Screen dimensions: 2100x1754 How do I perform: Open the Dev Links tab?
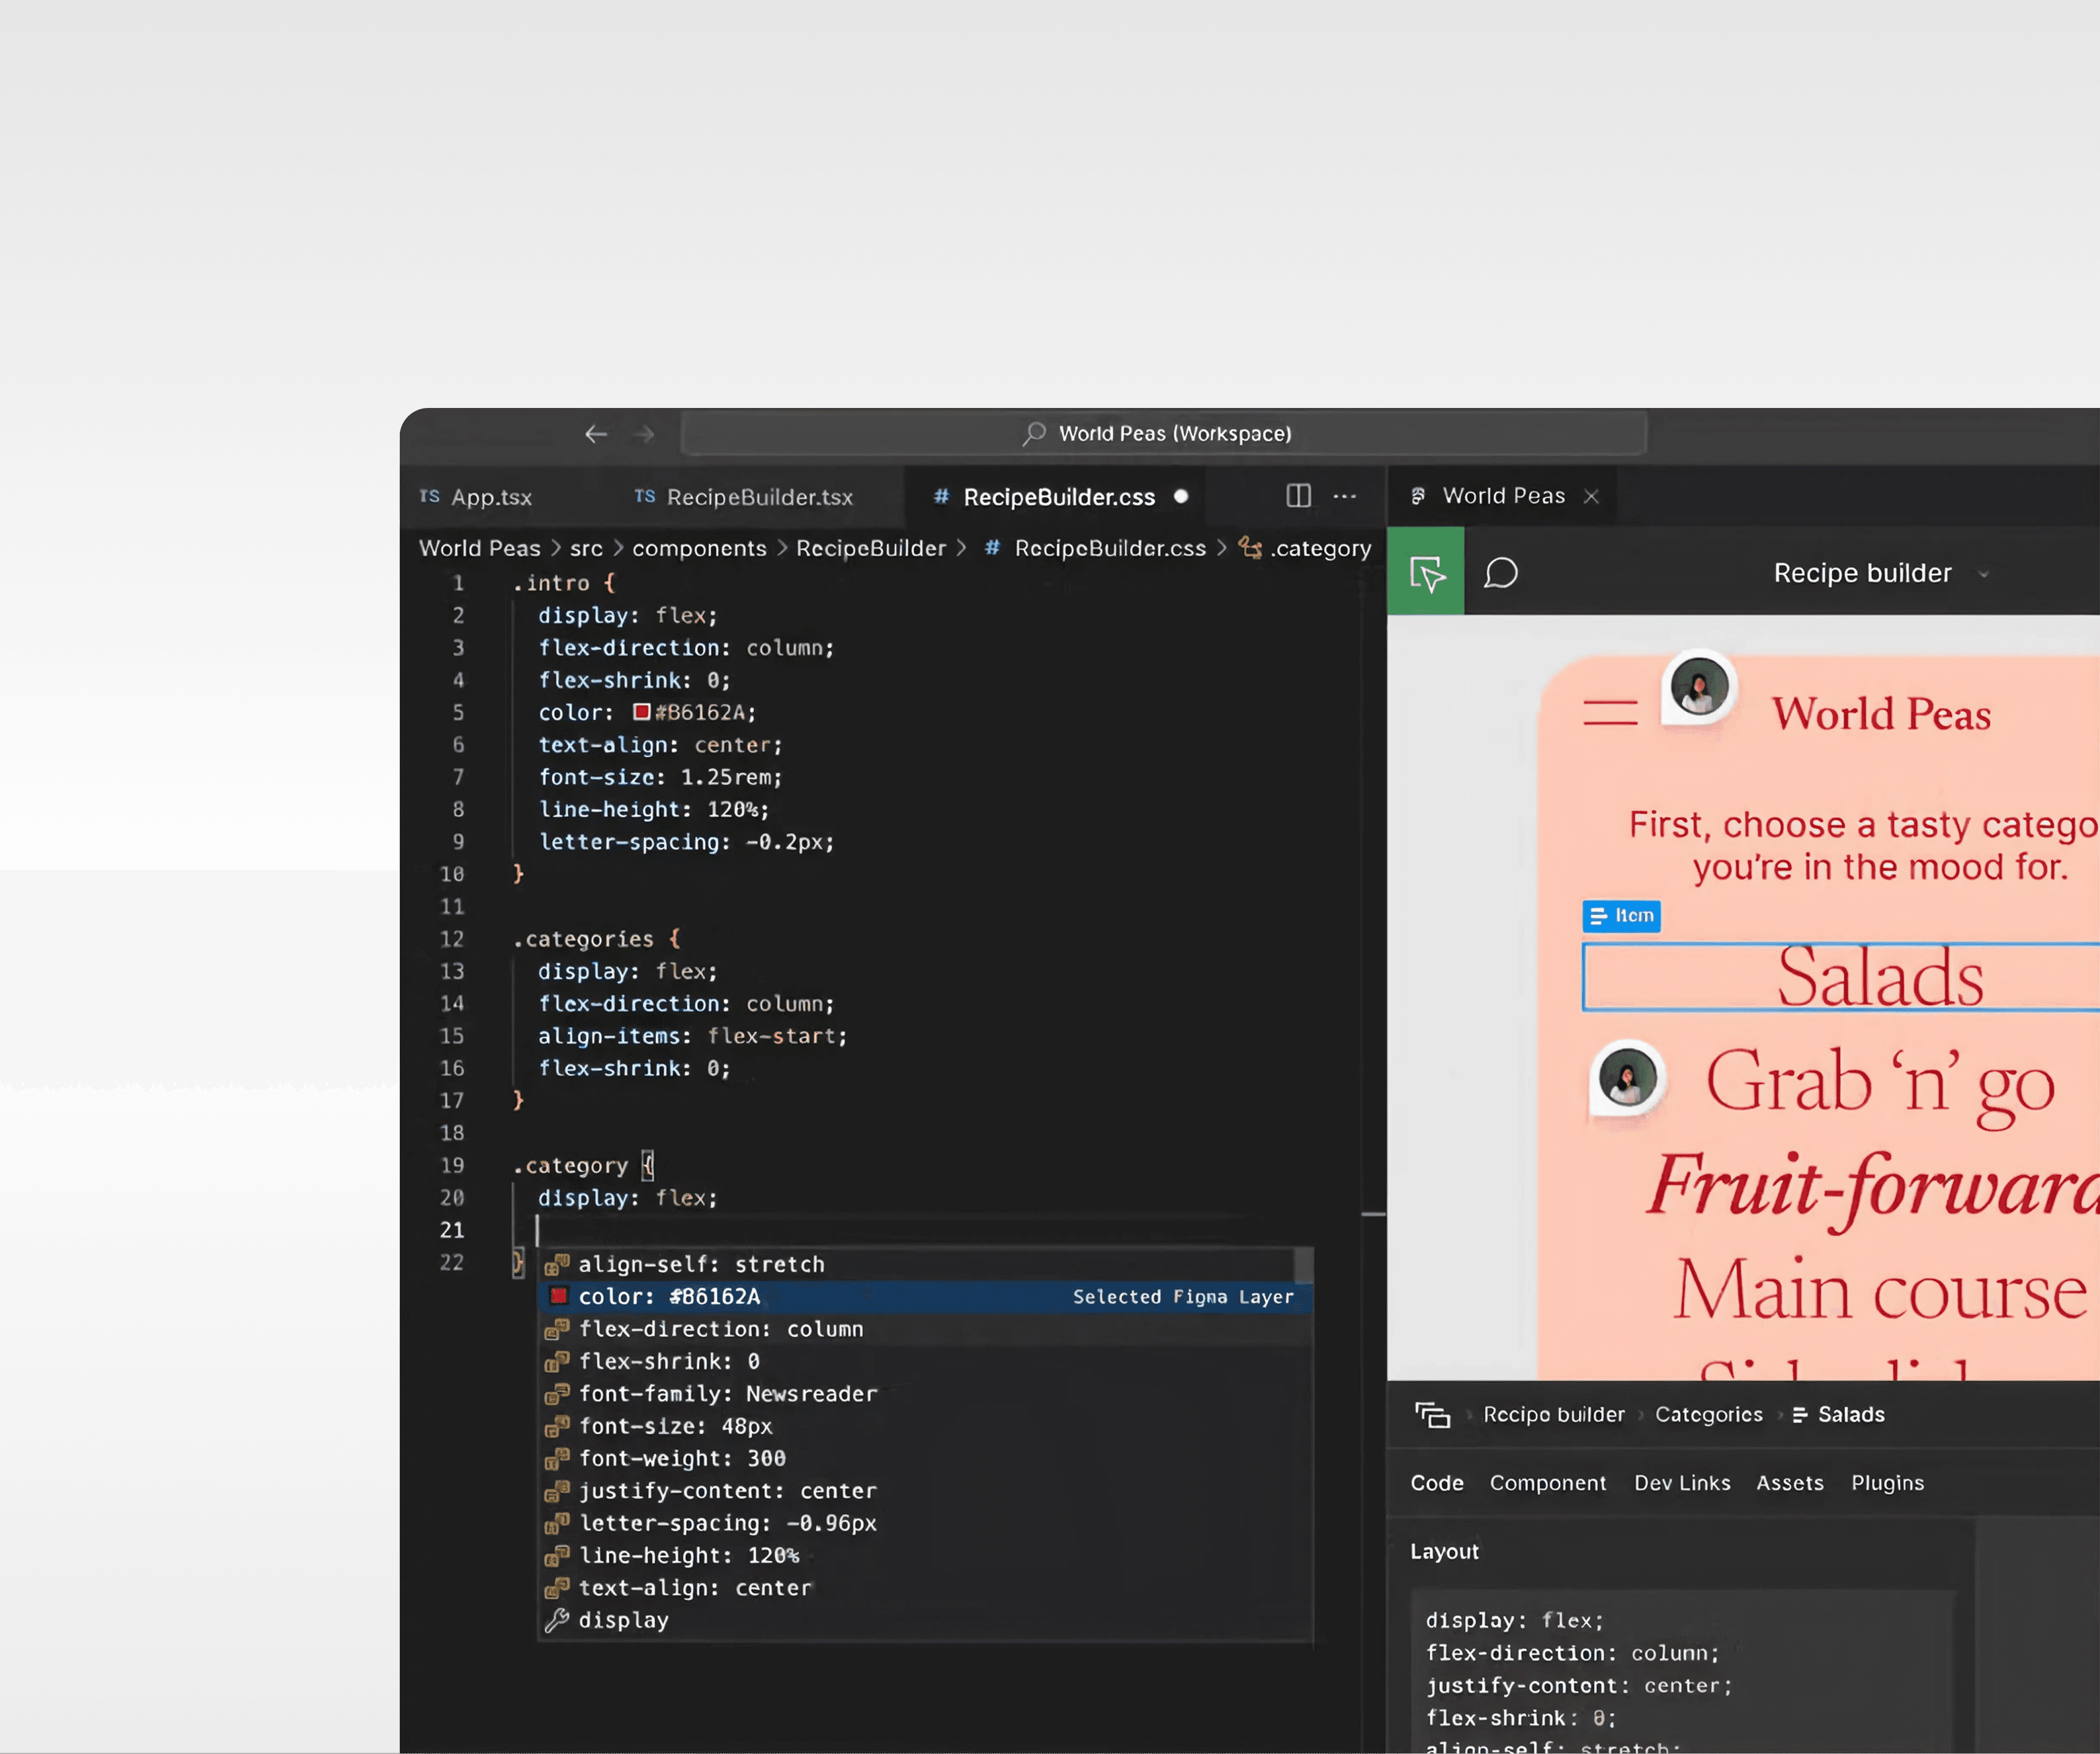tap(1682, 1483)
